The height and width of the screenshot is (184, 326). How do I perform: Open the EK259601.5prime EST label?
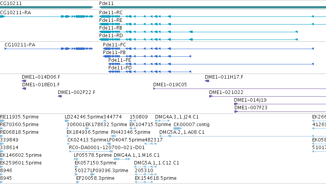21,163
